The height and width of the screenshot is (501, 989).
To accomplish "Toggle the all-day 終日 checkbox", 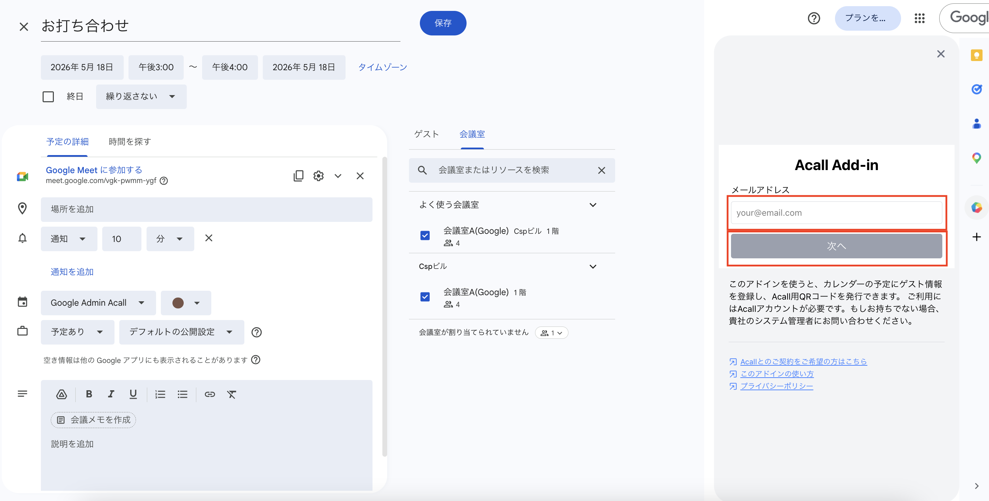I will 48,96.
